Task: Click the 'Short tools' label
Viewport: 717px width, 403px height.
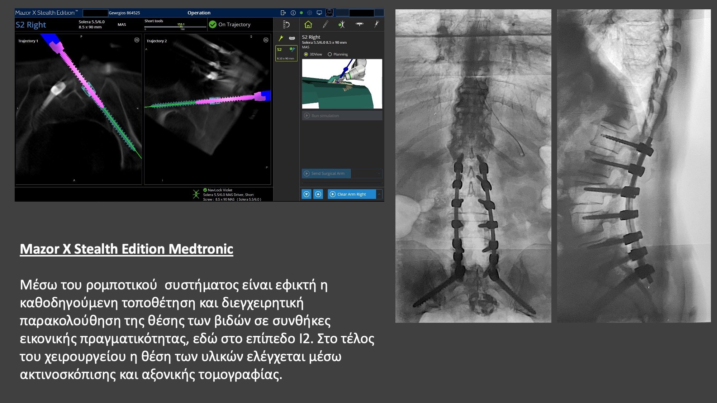Action: coord(154,21)
